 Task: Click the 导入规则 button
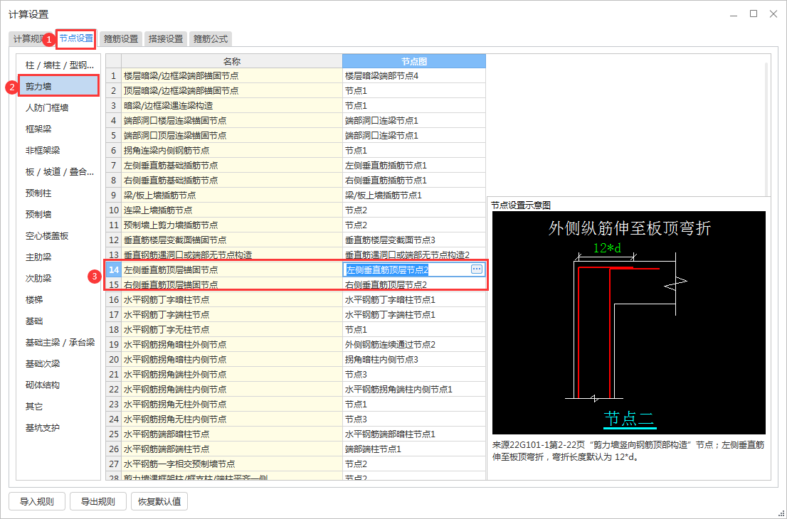coord(36,501)
